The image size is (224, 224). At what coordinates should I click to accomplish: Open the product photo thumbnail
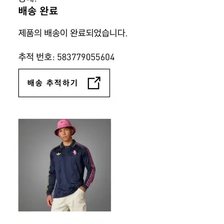[65, 165]
